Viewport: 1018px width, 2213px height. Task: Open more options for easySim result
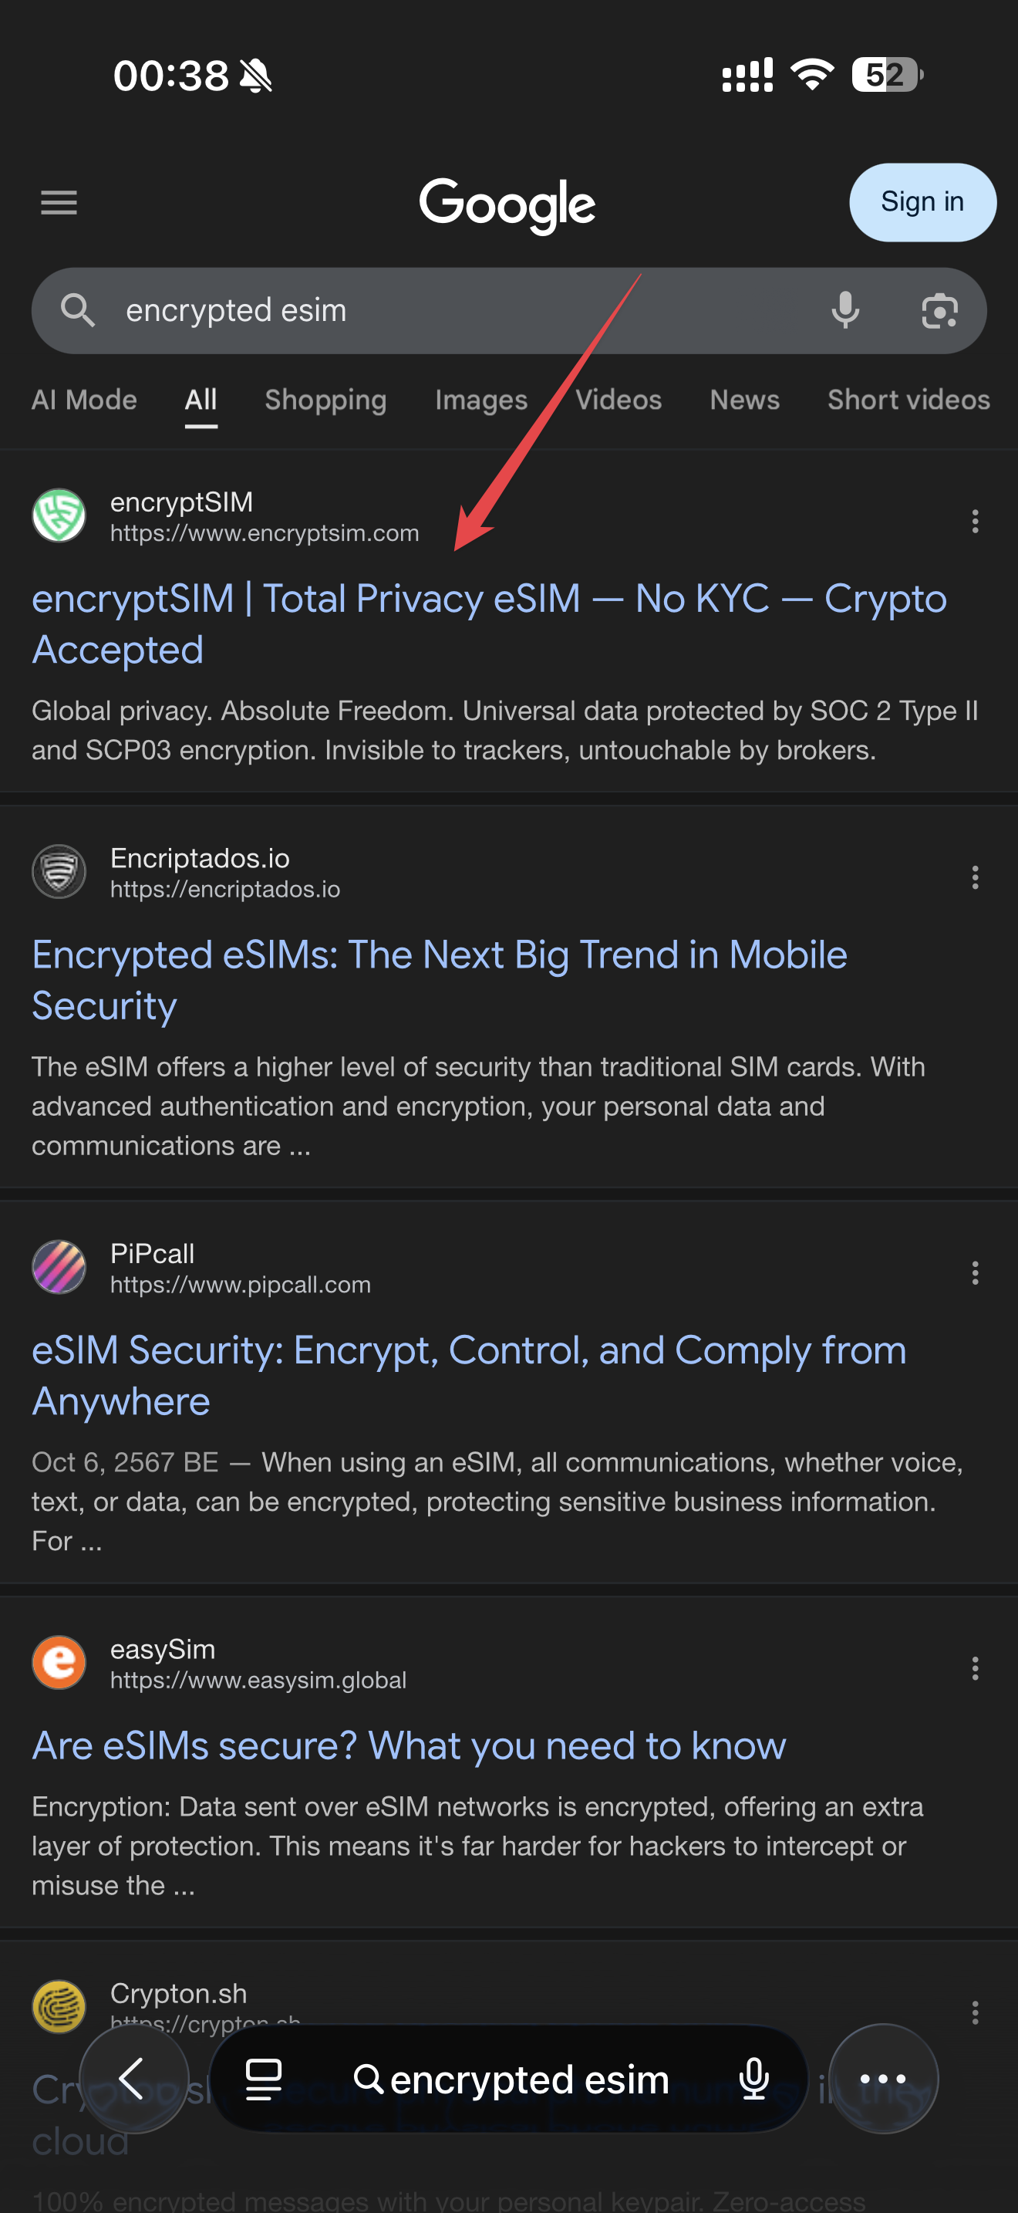tap(974, 1667)
